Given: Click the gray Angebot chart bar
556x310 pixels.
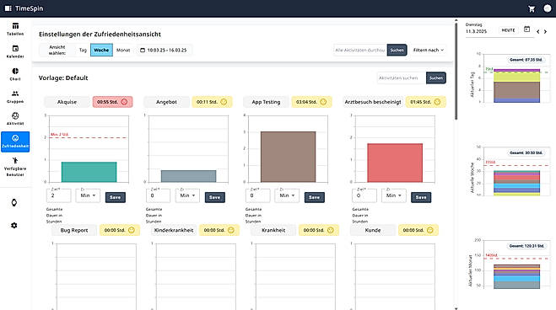Looking at the screenshot, I should click(189, 176).
